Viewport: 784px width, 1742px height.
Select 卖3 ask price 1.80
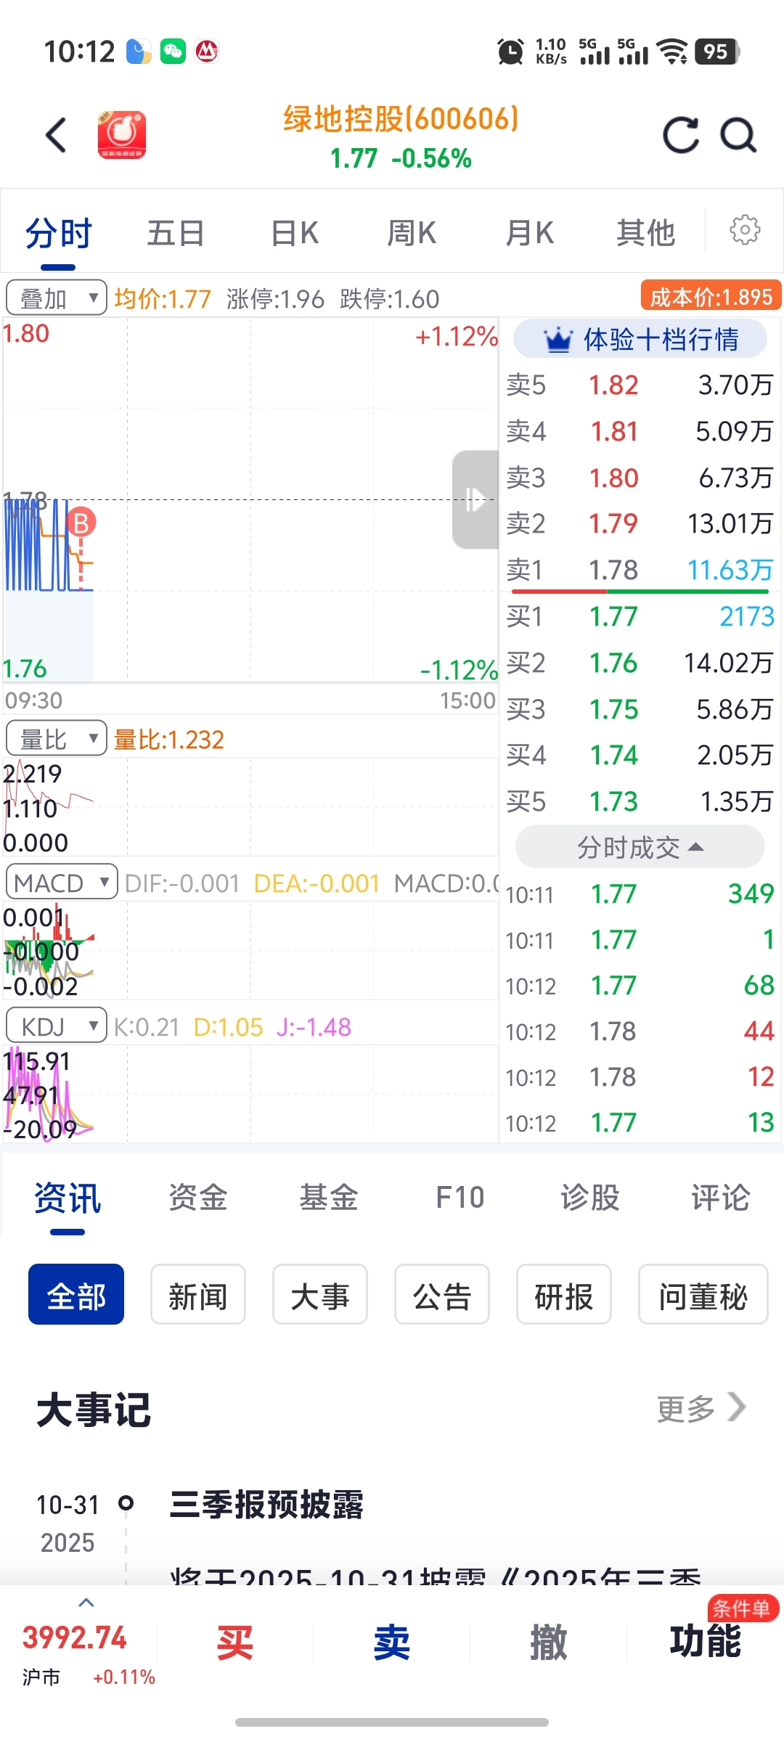click(x=640, y=478)
